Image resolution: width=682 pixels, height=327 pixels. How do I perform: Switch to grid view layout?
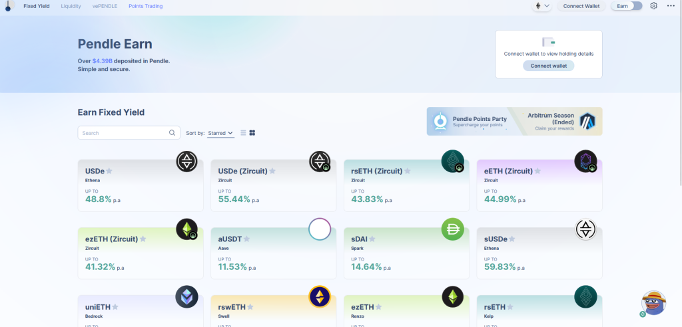(252, 133)
